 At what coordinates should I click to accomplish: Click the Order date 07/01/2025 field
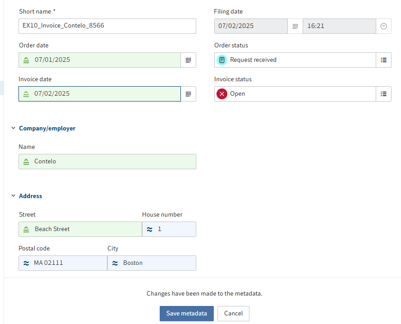coord(100,60)
